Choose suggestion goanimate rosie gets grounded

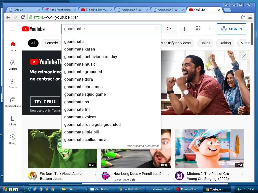(x=111, y=125)
